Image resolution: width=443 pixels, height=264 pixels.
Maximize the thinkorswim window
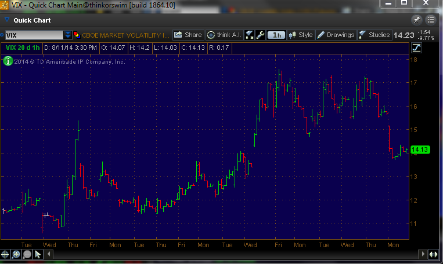pyautogui.click(x=404, y=3)
